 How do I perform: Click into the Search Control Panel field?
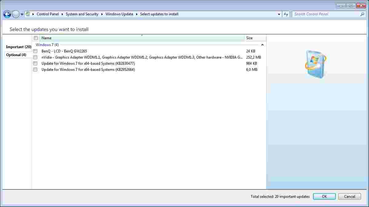(326, 14)
